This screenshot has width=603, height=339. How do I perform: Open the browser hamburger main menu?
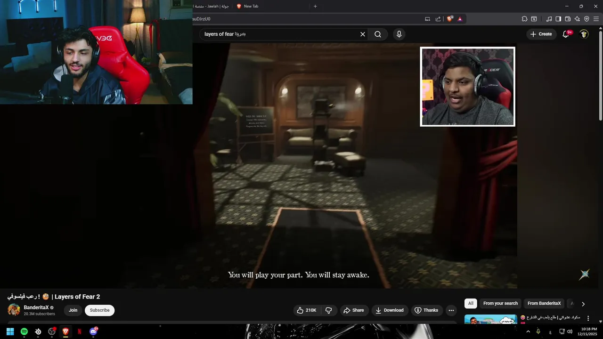tap(596, 19)
